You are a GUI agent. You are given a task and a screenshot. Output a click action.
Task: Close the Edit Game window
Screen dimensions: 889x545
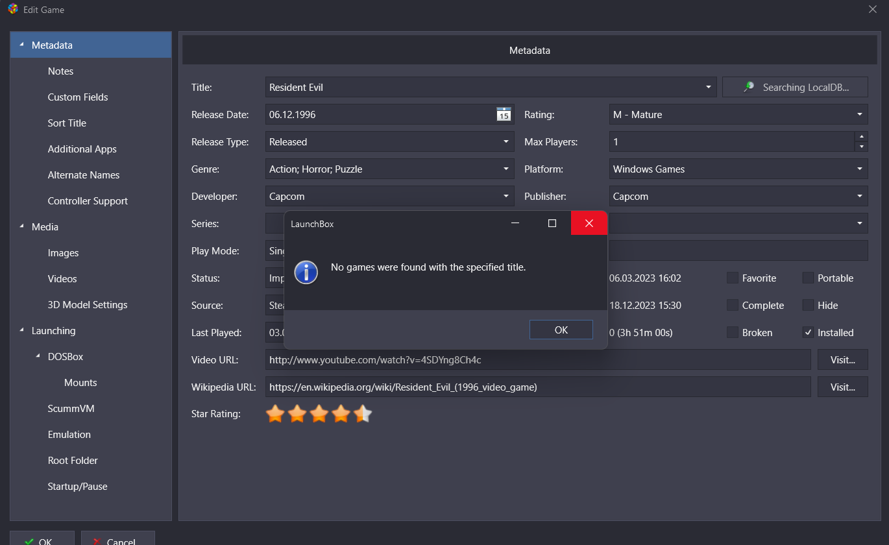click(x=873, y=9)
